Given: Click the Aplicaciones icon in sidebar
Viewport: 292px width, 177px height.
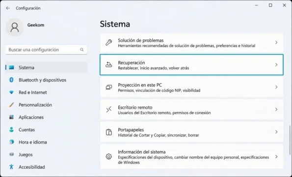Looking at the screenshot, I should 12,117.
